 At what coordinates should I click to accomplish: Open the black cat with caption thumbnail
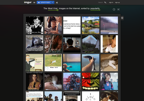pos(72,96)
